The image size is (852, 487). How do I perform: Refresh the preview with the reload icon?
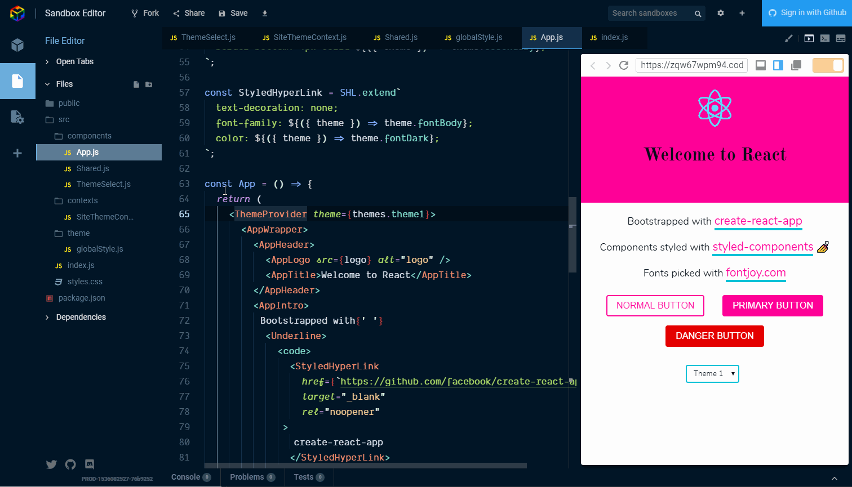623,65
